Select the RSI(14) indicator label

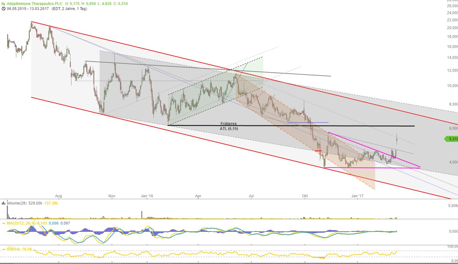coord(14,249)
